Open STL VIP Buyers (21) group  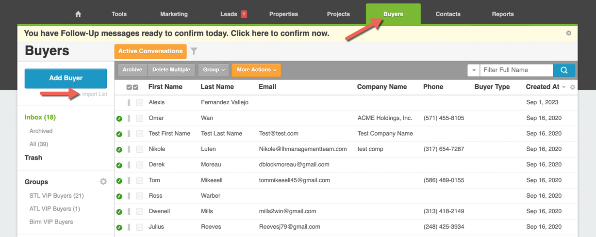click(x=57, y=196)
